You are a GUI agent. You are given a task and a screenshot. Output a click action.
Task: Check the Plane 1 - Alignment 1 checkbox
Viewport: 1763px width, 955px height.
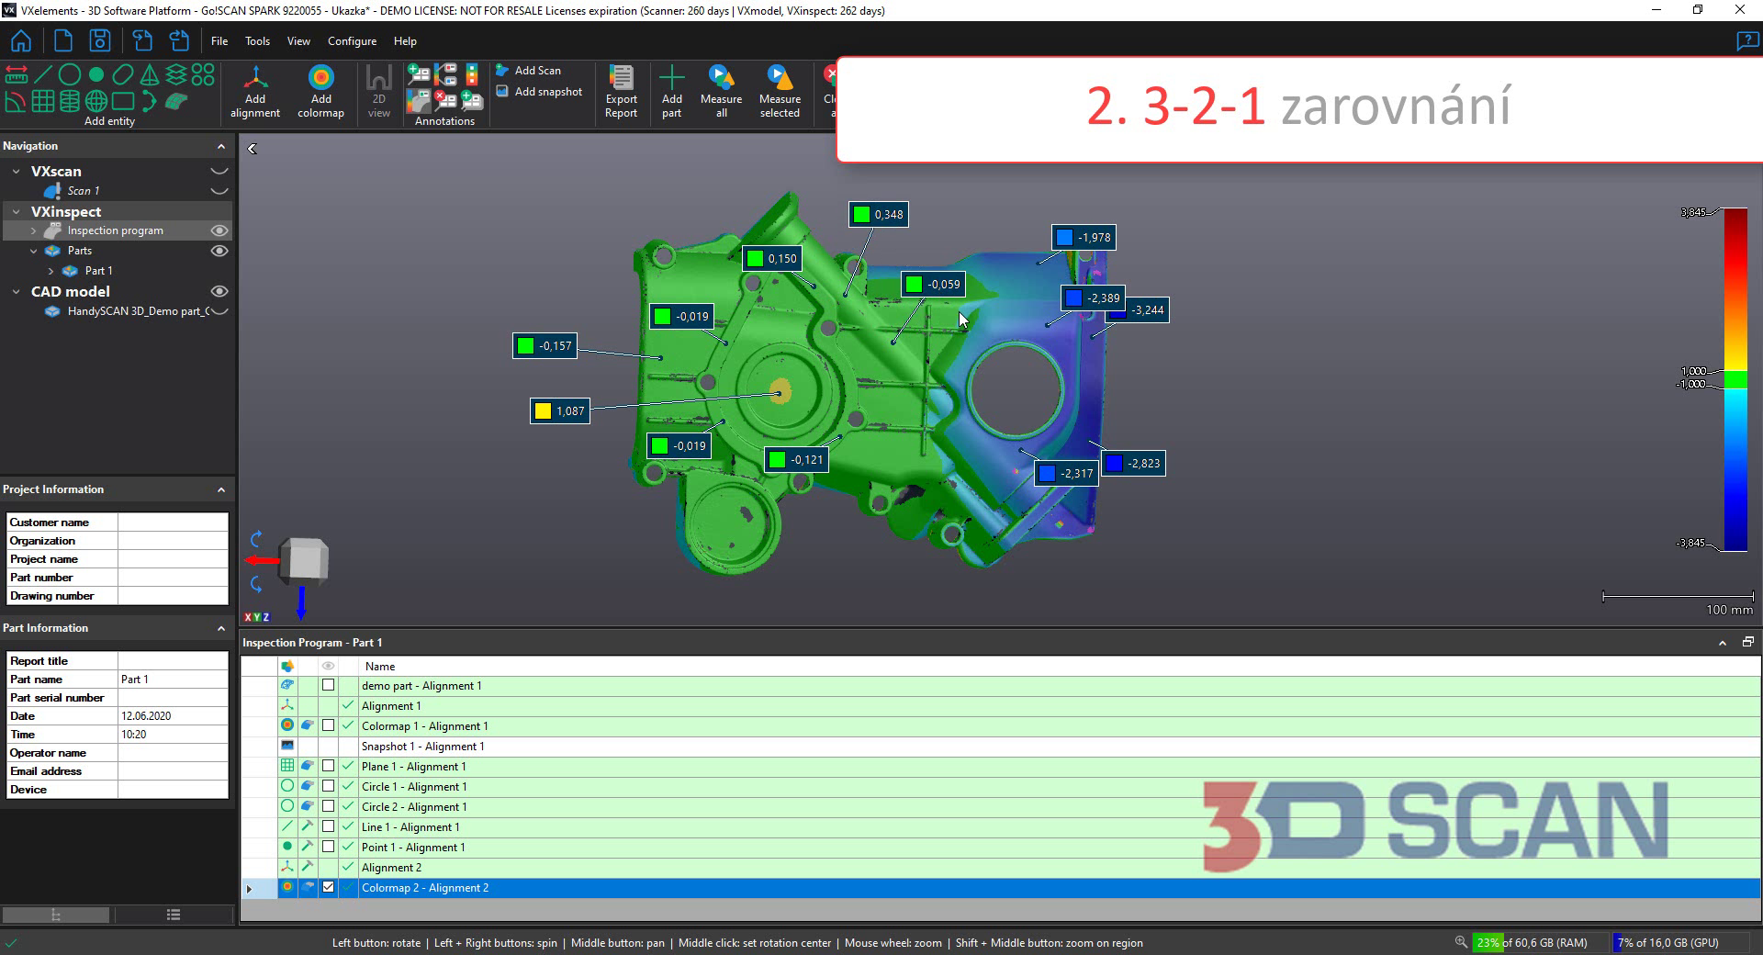[328, 766]
